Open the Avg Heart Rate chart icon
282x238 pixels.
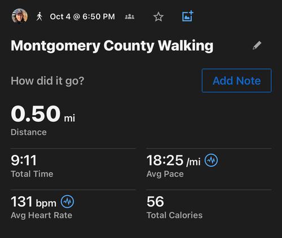(67, 201)
